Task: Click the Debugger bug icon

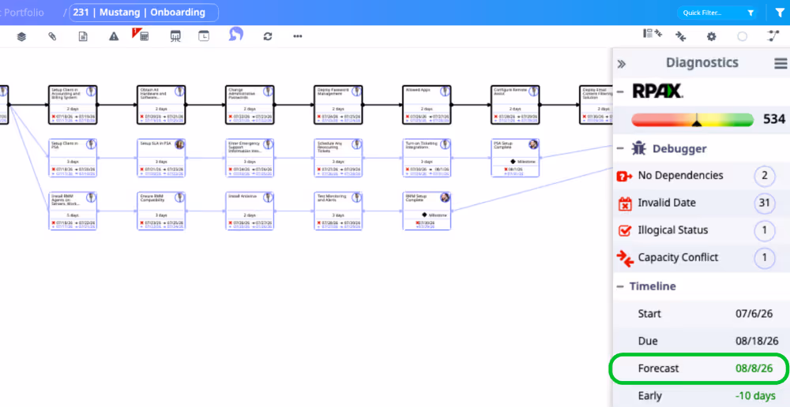Action: [638, 148]
